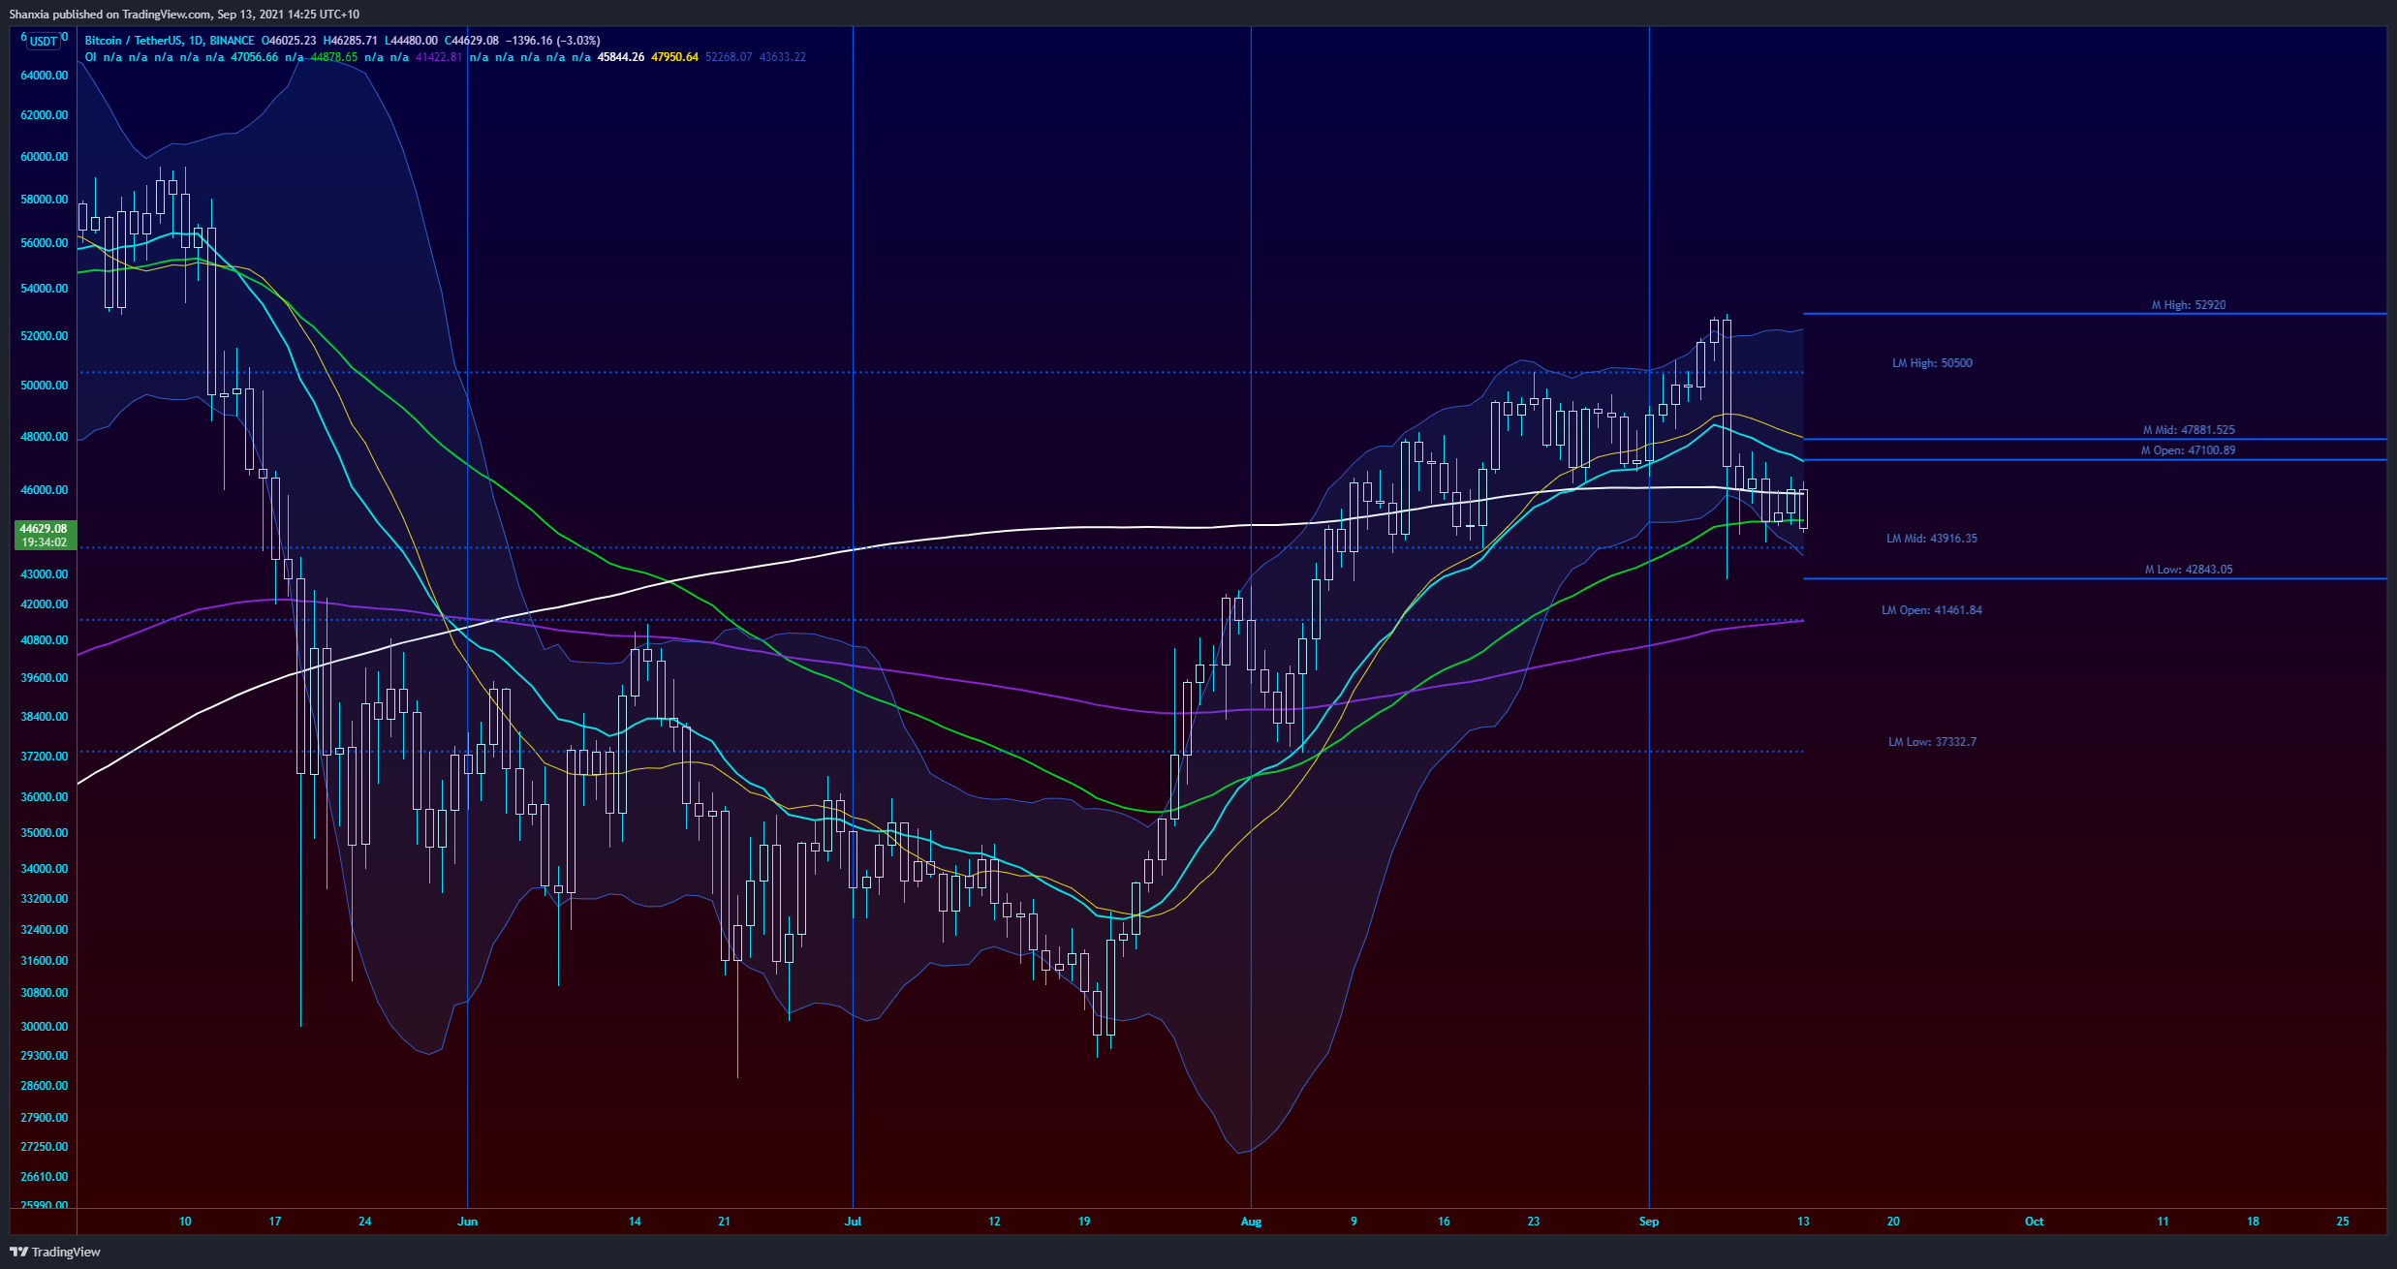Screen dimensions: 2397x1269
Task: Click the 25 date at time axis end
Action: [x=2342, y=1222]
